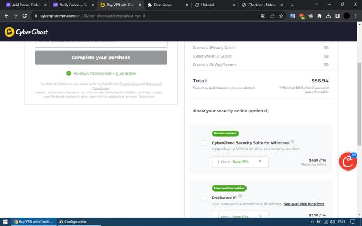
Task: Click the blue translate extension icon
Action: [x=292, y=16]
